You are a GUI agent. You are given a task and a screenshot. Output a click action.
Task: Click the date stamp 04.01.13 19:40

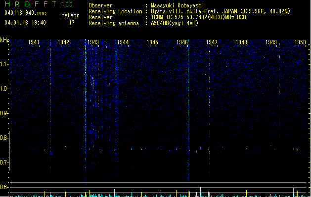pyautogui.click(x=25, y=23)
